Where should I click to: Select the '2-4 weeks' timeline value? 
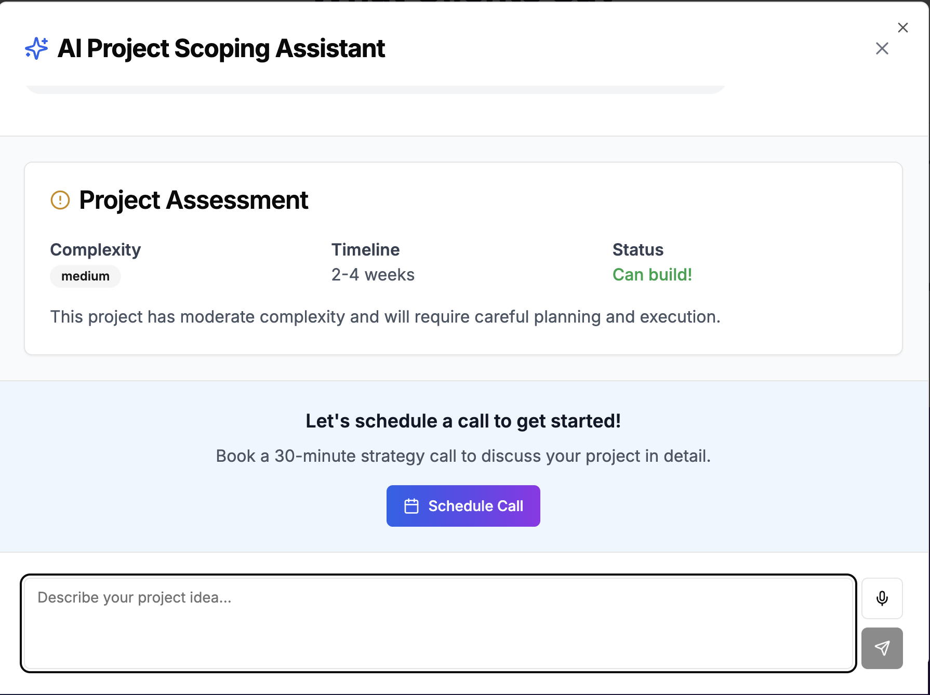[373, 275]
